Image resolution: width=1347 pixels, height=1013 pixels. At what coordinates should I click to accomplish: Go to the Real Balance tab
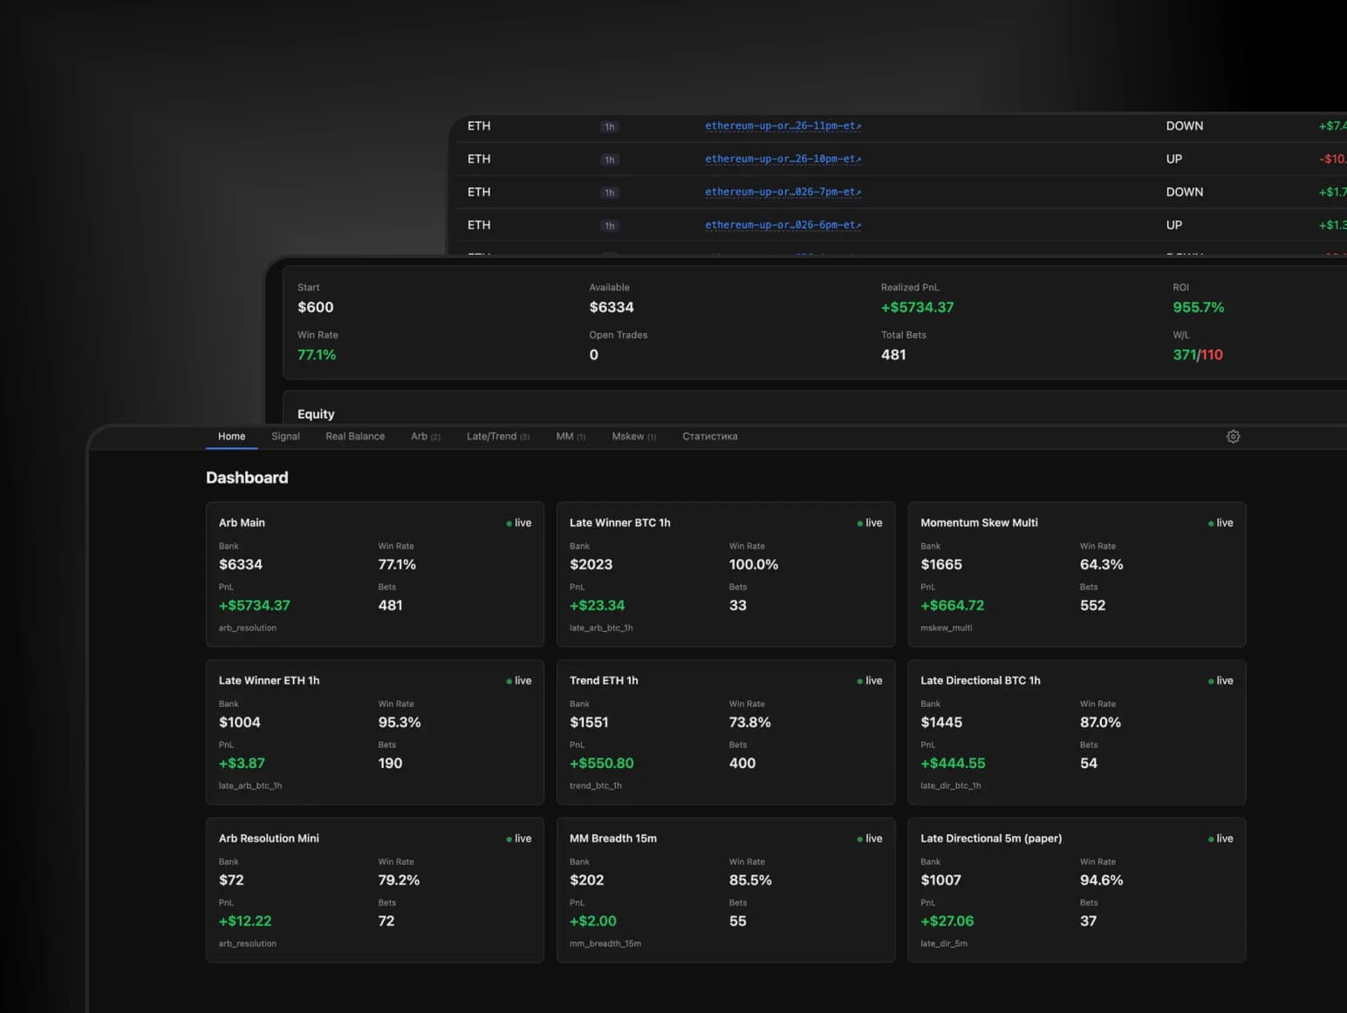355,437
